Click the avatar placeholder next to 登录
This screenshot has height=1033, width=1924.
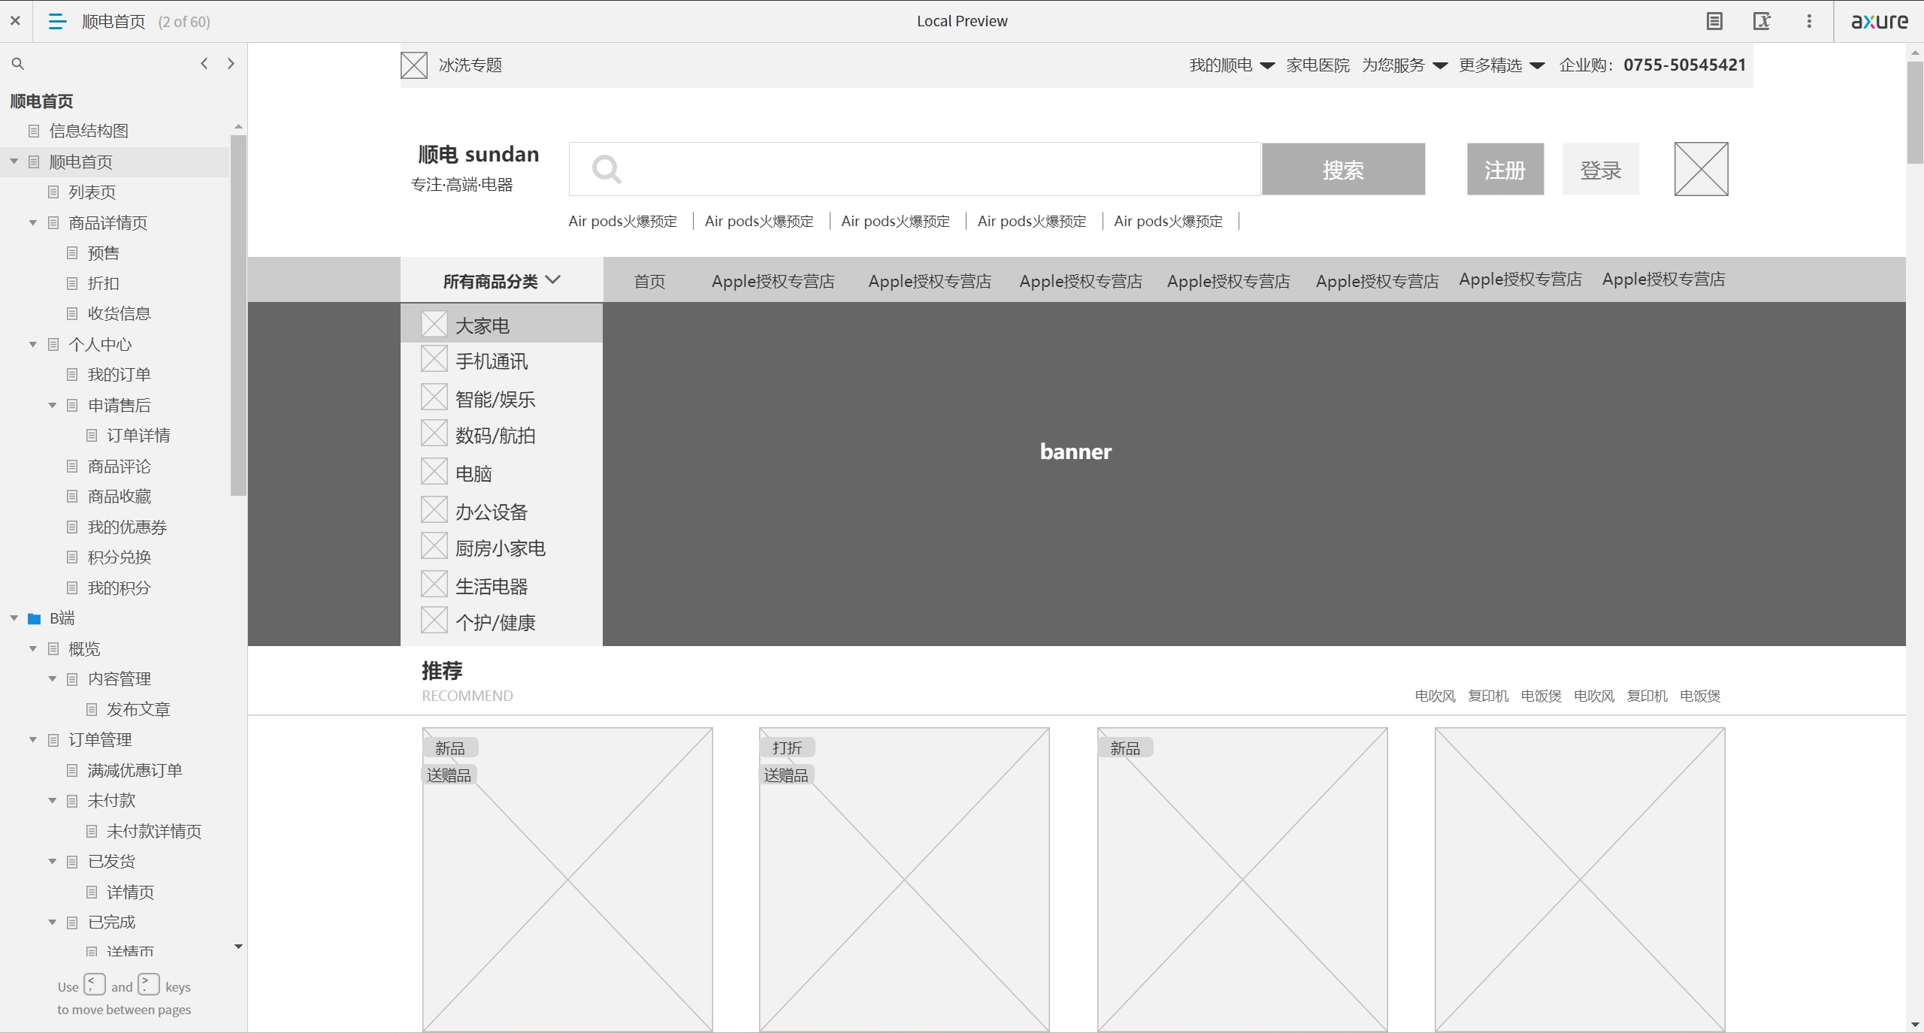tap(1701, 169)
